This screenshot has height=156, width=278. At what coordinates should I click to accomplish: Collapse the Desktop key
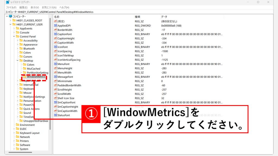[18, 60]
